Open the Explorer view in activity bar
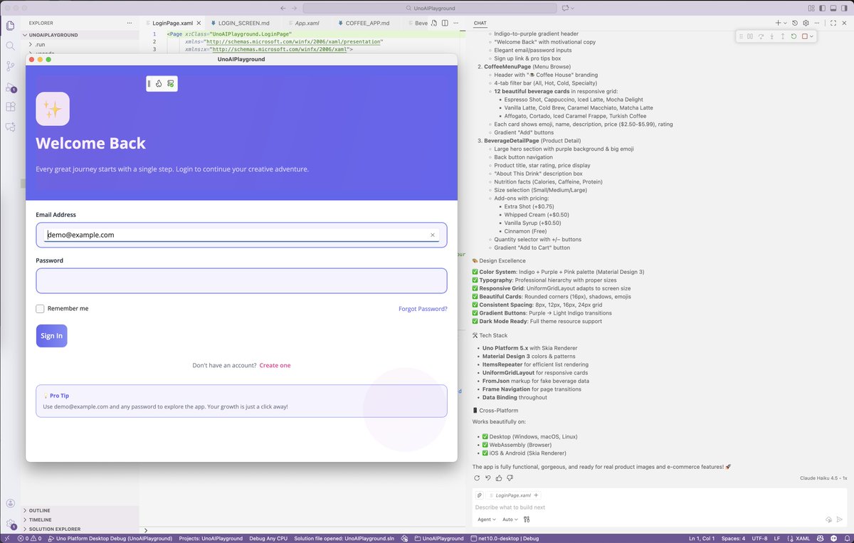Image resolution: width=854 pixels, height=543 pixels. tap(10, 26)
